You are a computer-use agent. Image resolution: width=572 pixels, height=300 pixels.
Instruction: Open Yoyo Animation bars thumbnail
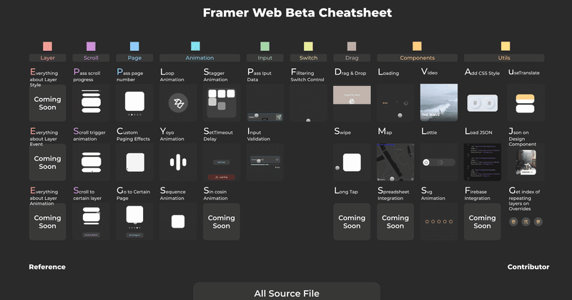[178, 163]
